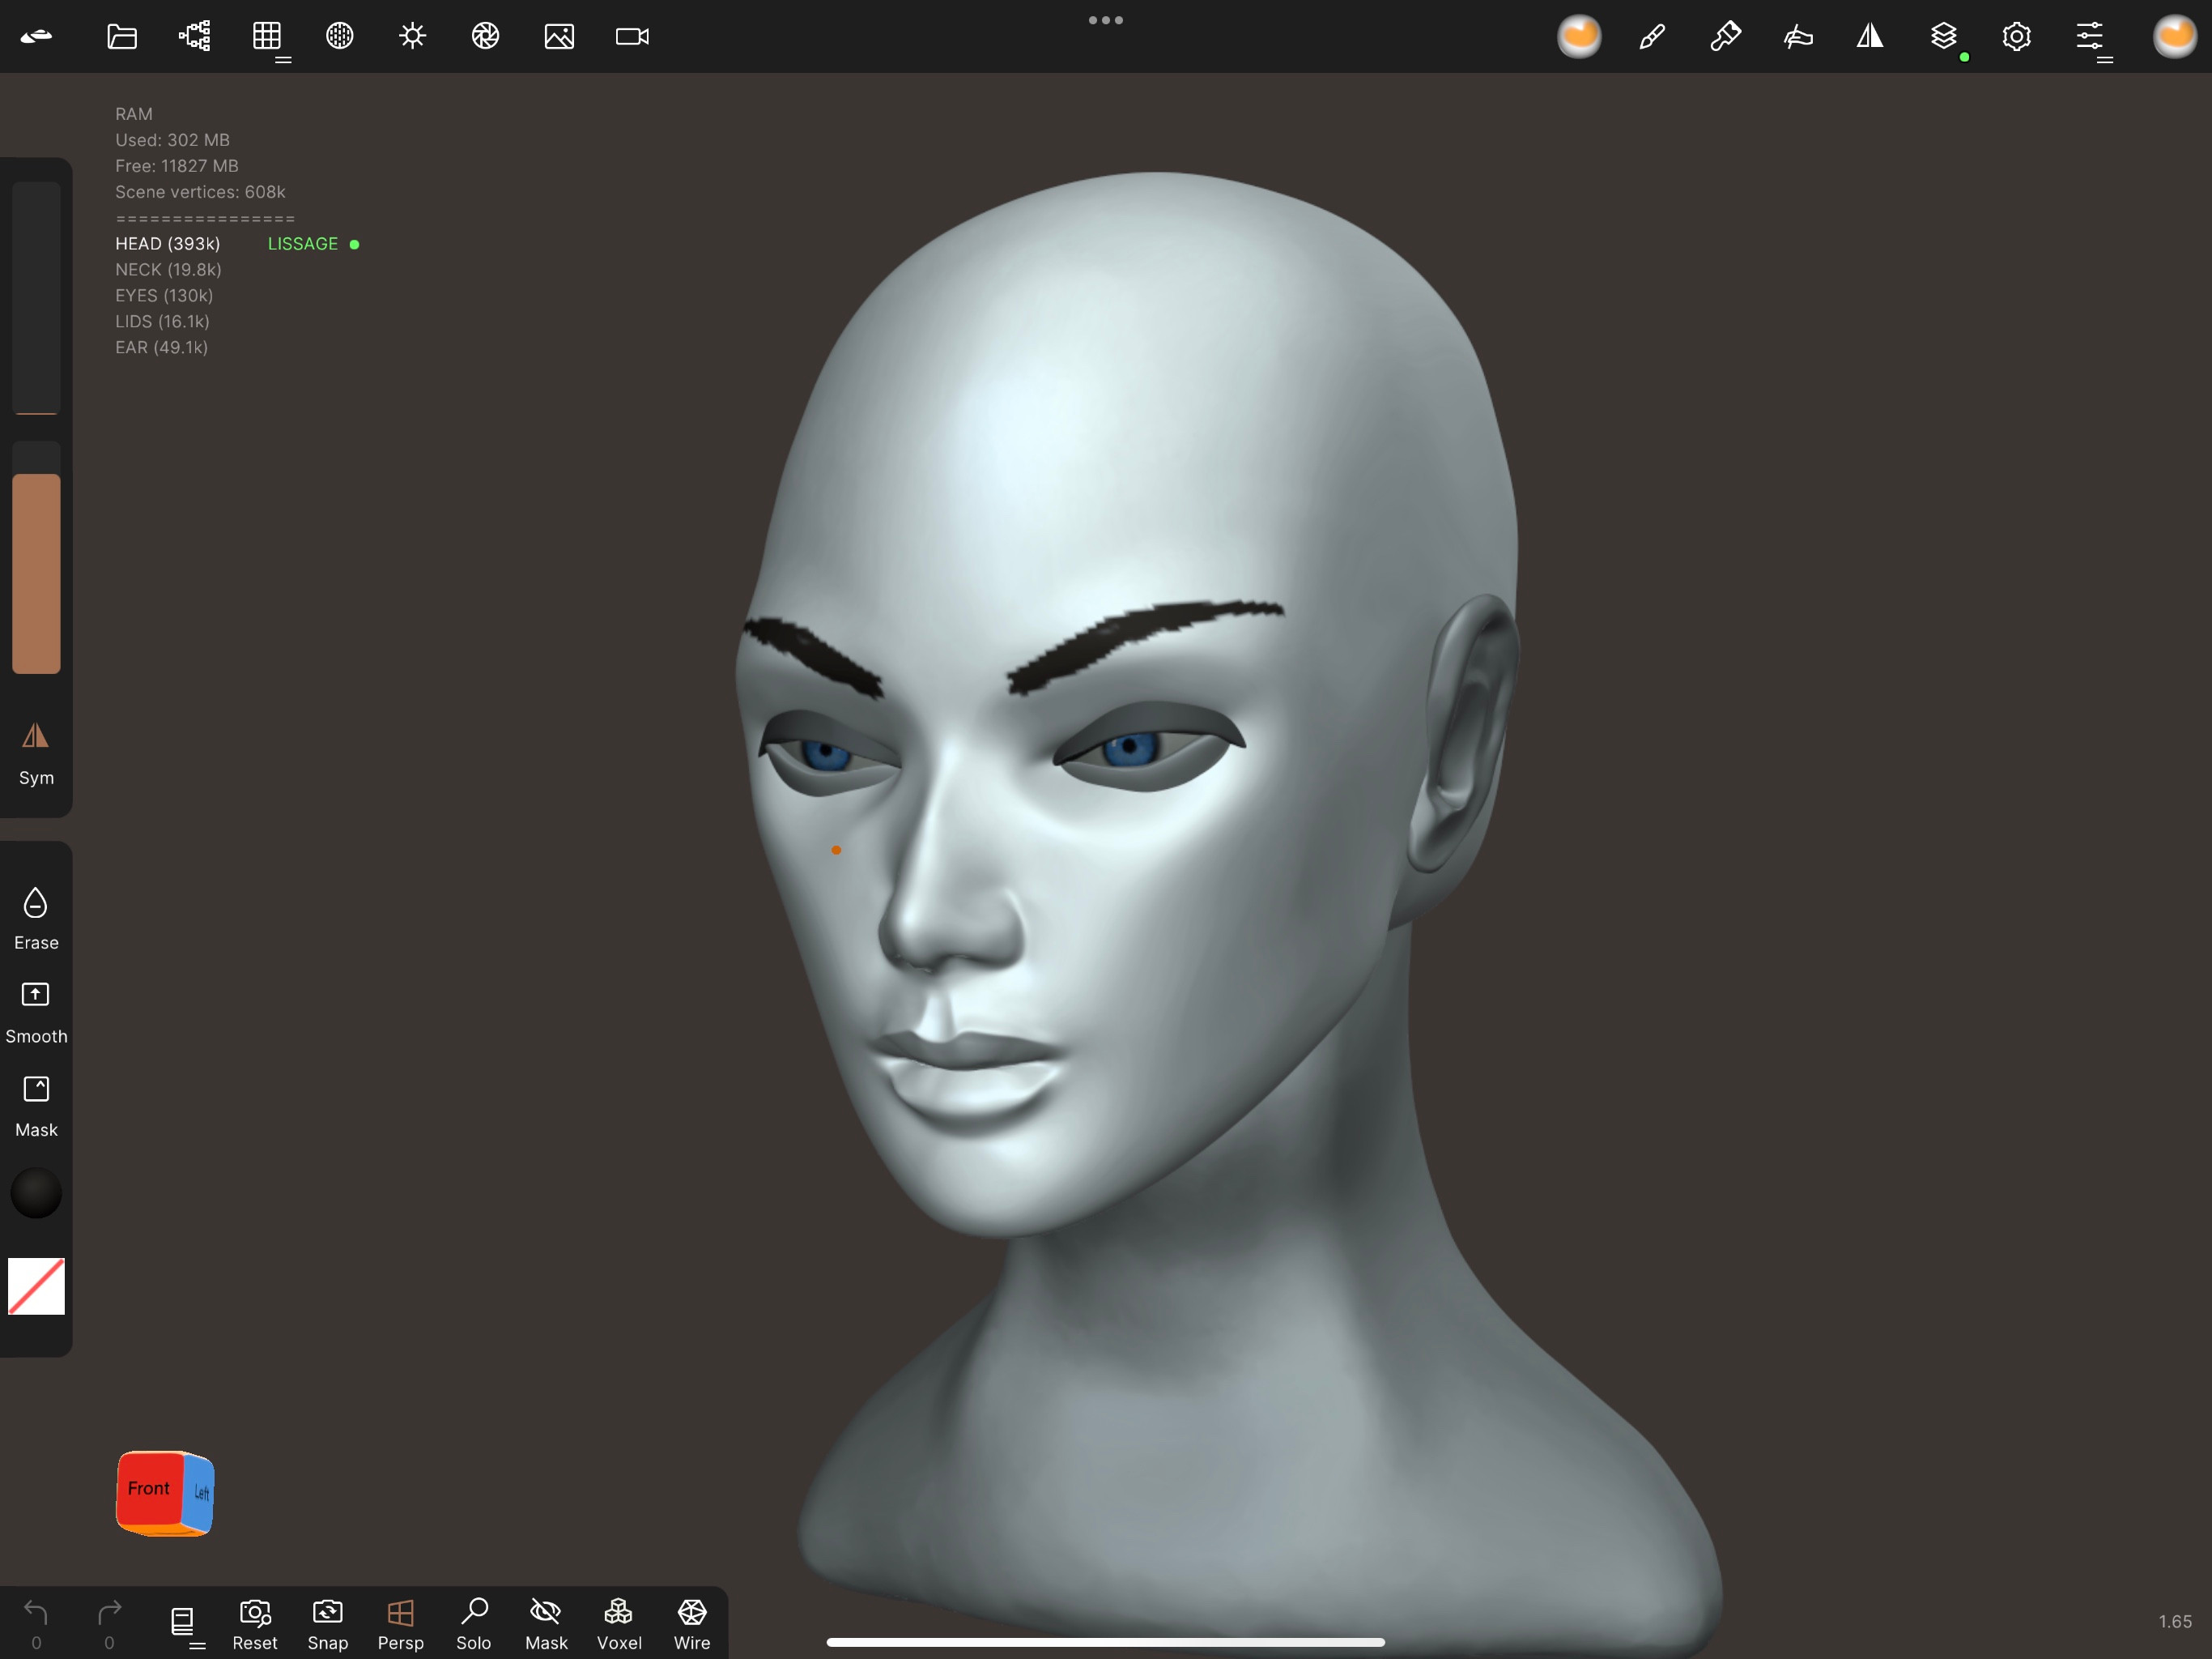Select the EYES (130k) object

pyautogui.click(x=164, y=296)
